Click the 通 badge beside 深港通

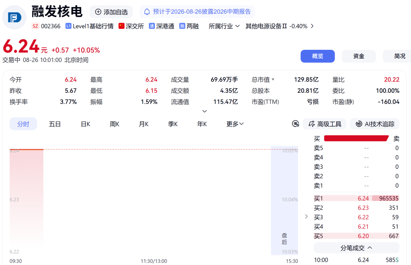pyautogui.click(x=152, y=26)
